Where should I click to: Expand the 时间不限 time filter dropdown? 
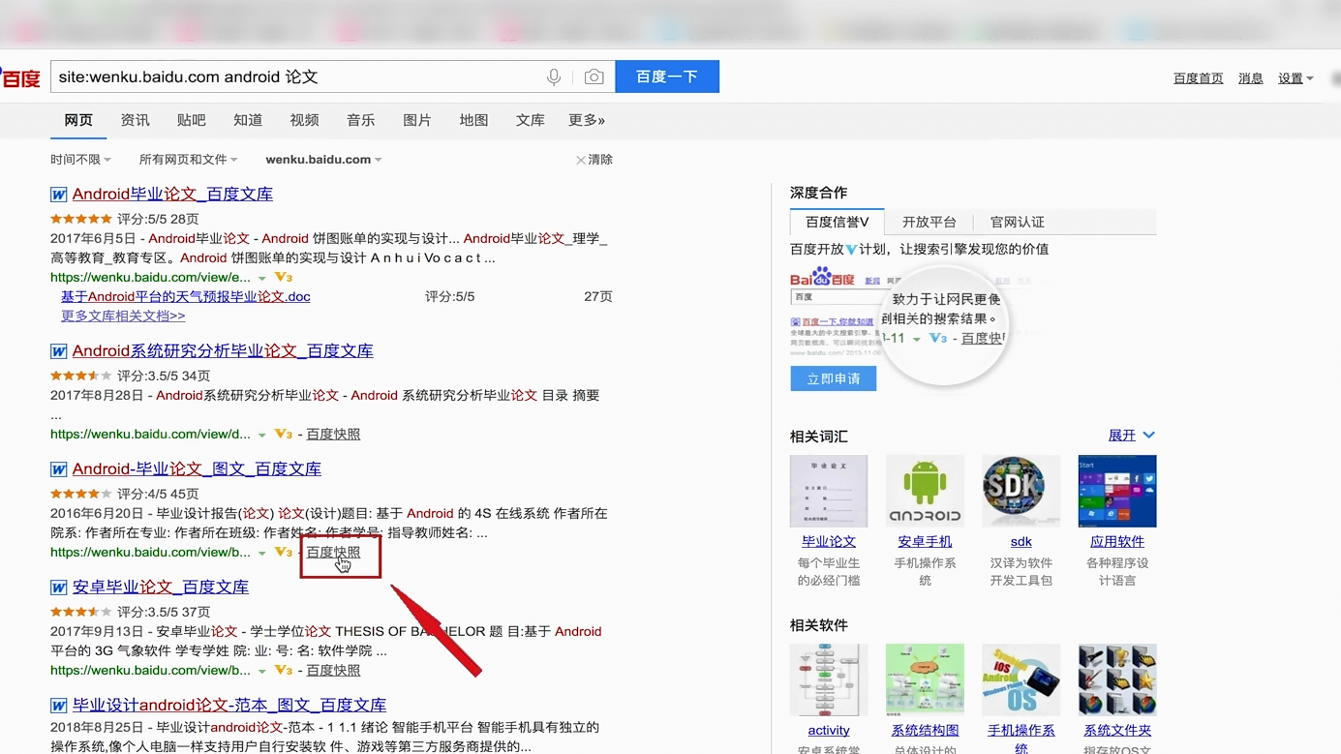coord(80,160)
